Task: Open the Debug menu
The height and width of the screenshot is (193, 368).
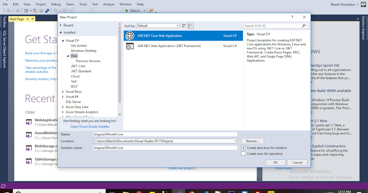Action: tap(56, 4)
